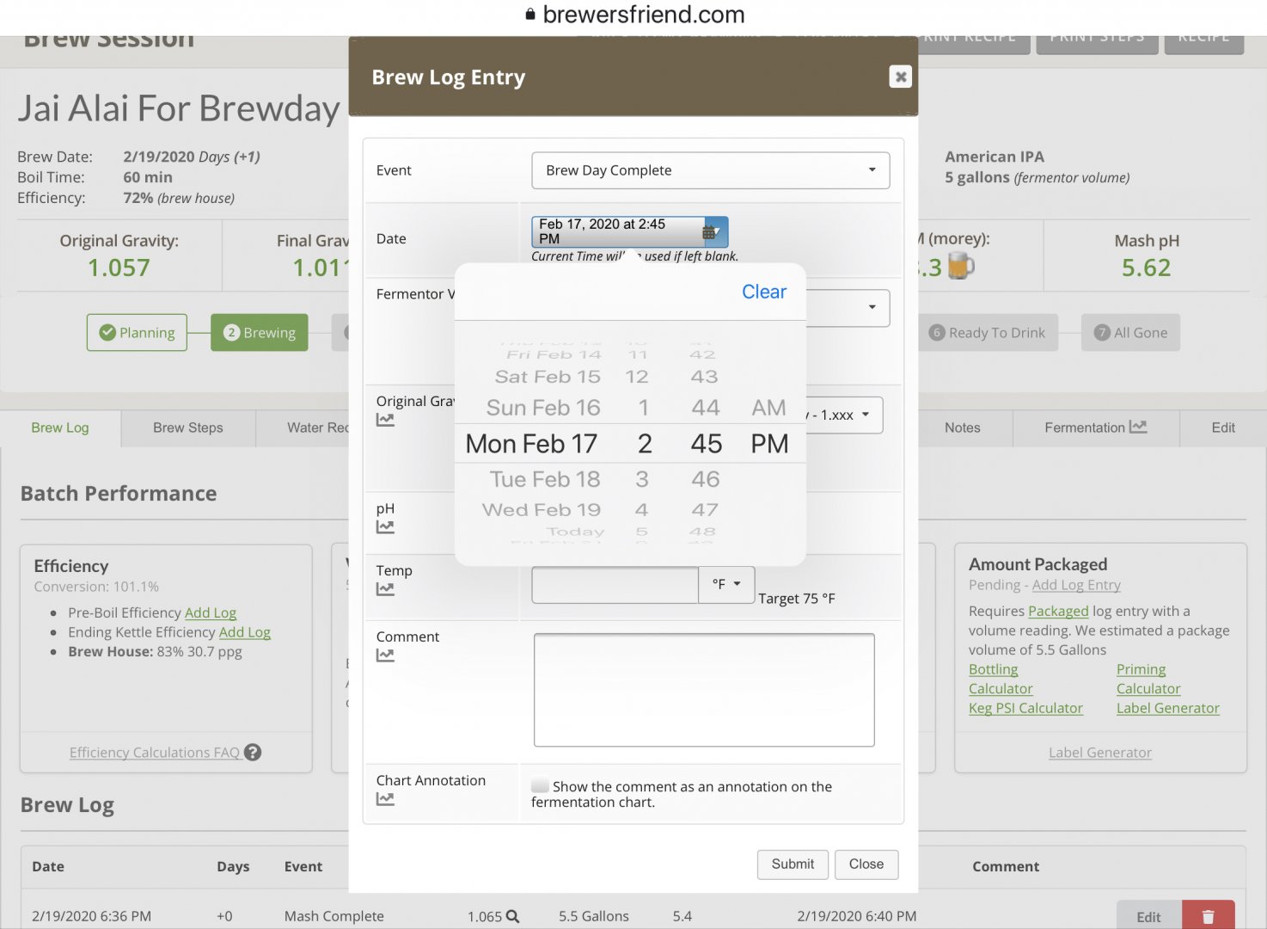This screenshot has width=1267, height=929.
Task: Open the Event dropdown showing Brew Day Complete
Action: coord(710,170)
